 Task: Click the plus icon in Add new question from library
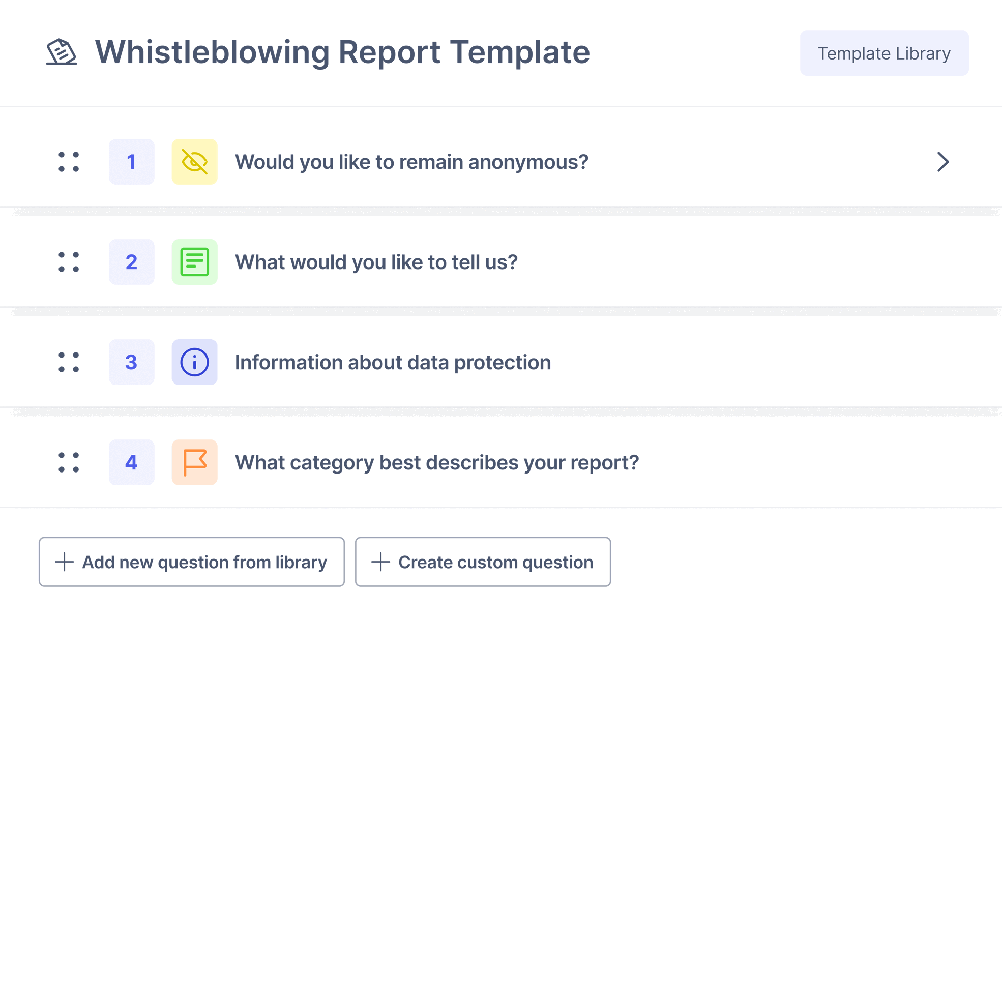(x=64, y=562)
